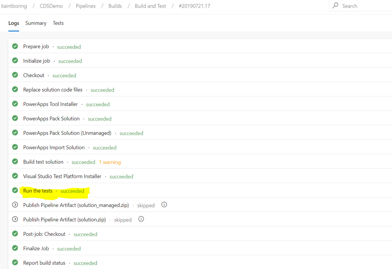This screenshot has width=392, height=269.
Task: Click the info icon next to solution_managed.zip skipped
Action: point(164,205)
